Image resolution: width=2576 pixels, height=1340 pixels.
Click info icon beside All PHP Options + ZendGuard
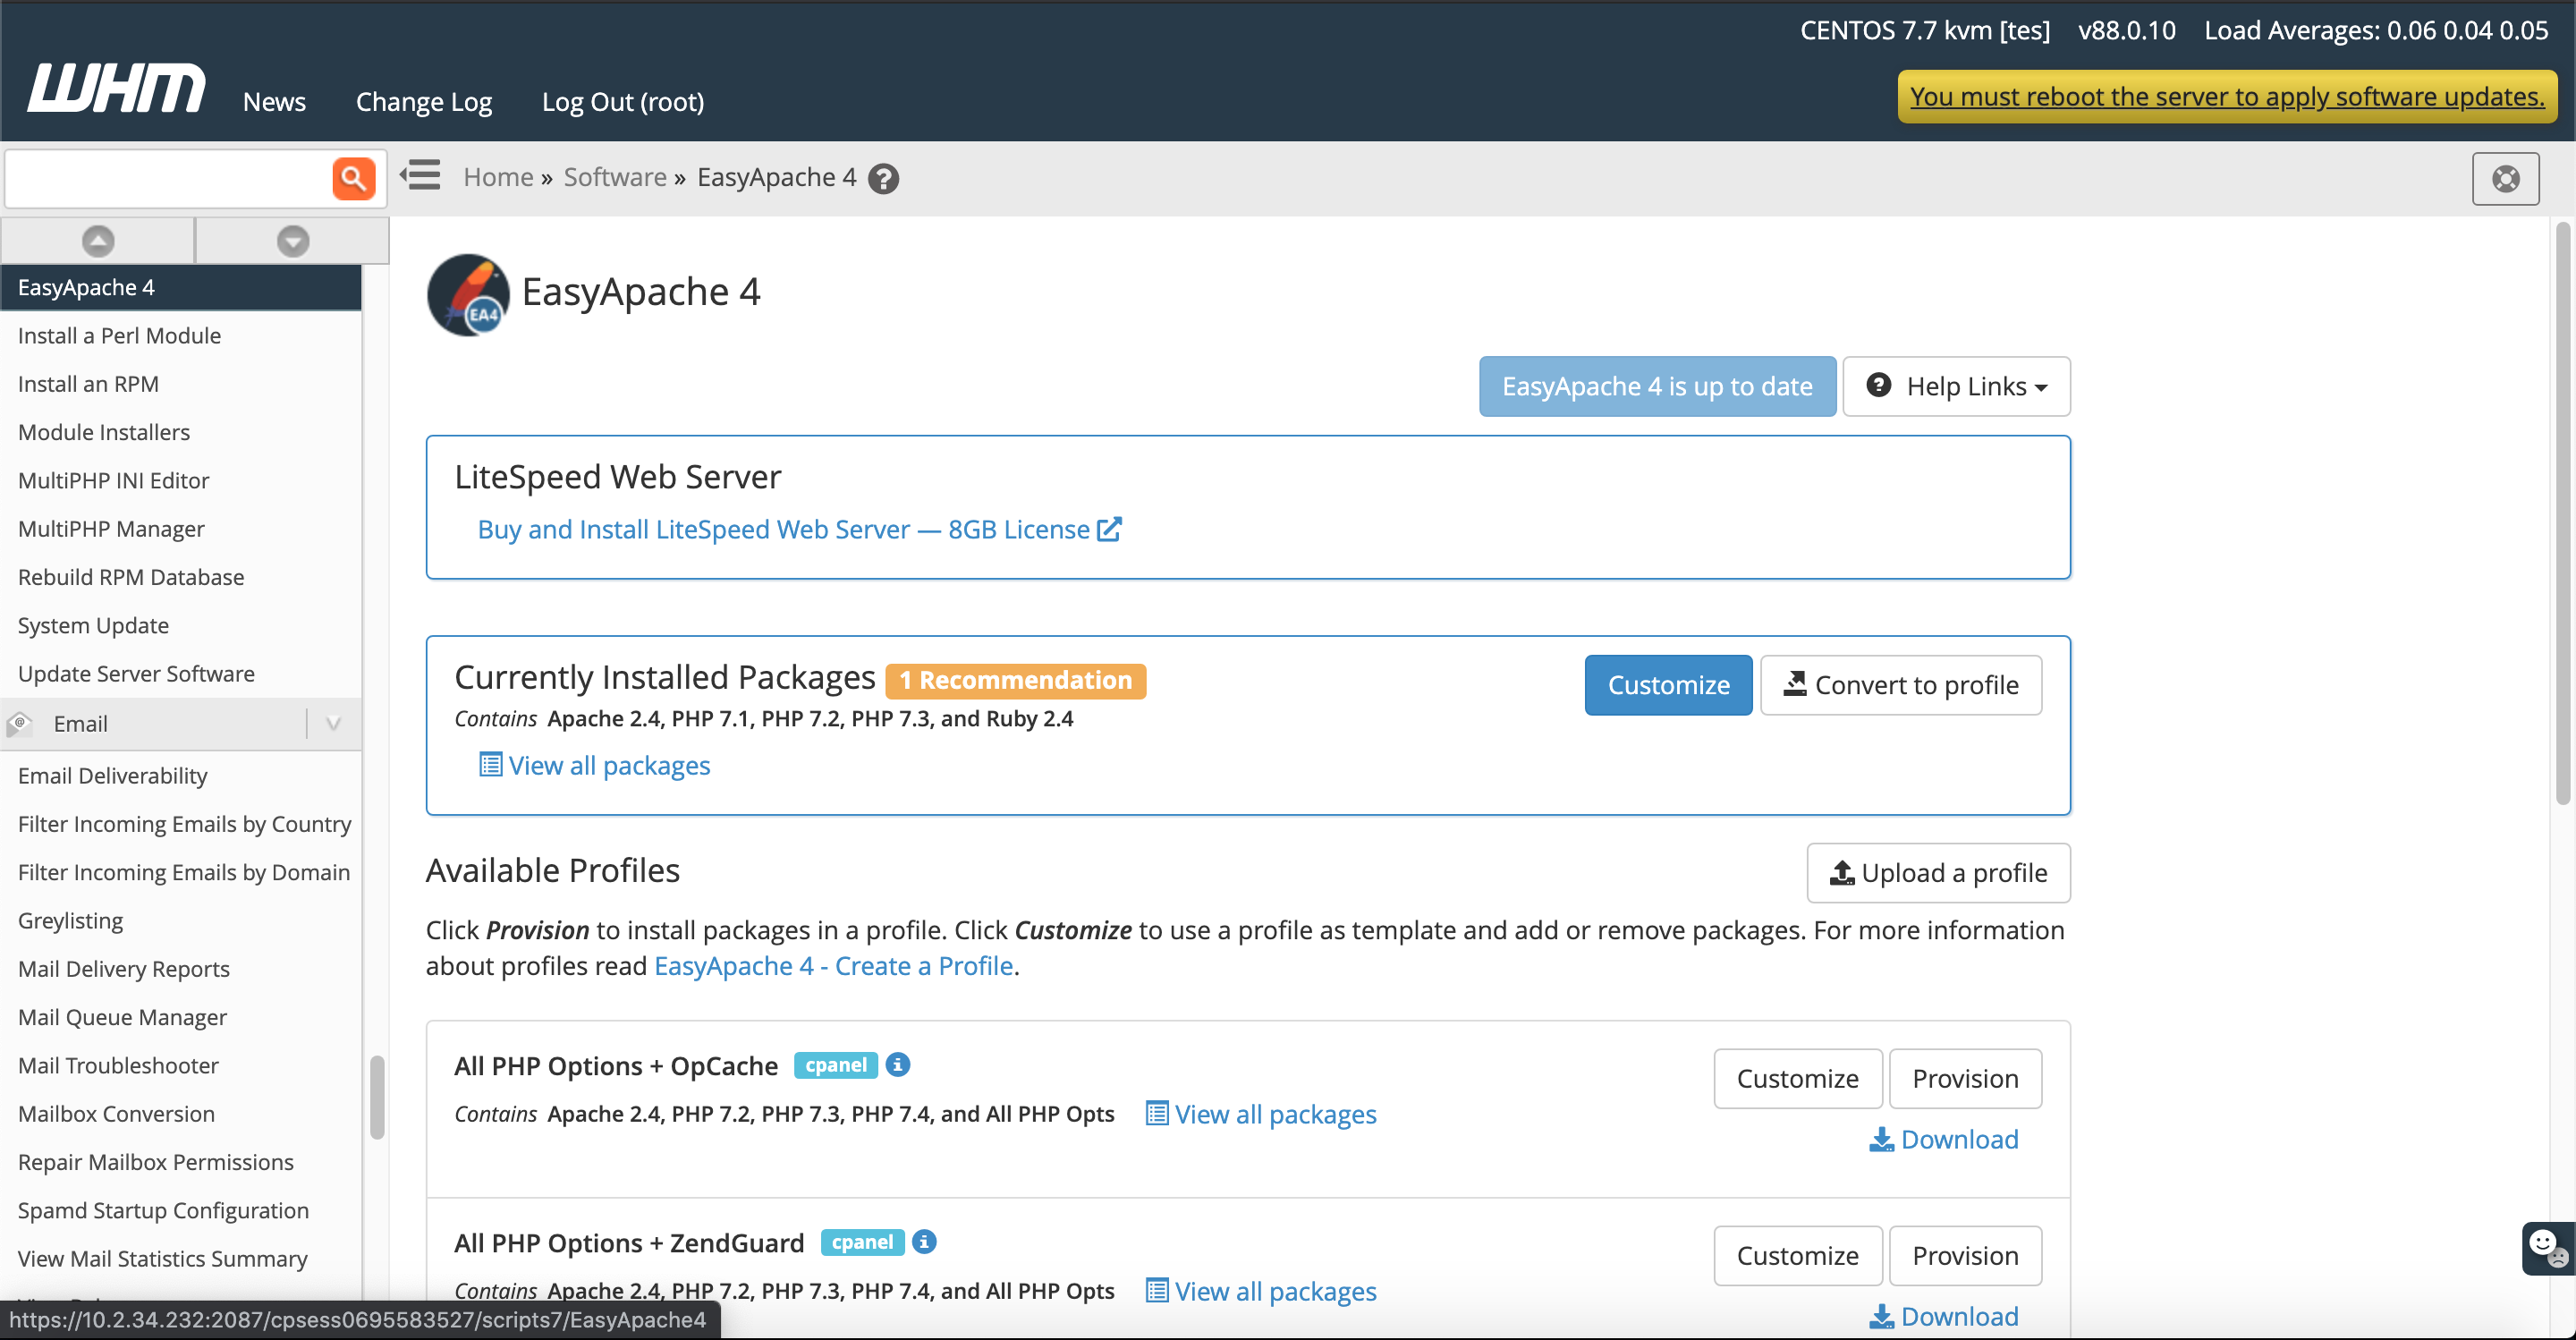click(x=925, y=1242)
